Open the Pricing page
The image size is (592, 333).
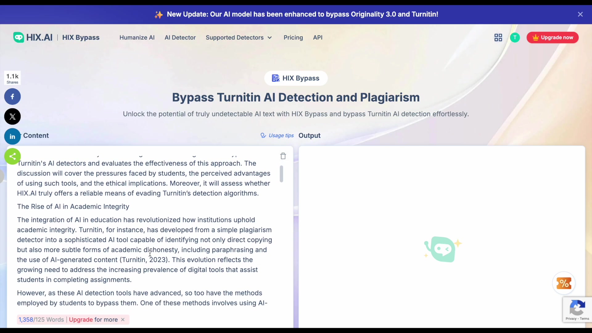tap(293, 37)
